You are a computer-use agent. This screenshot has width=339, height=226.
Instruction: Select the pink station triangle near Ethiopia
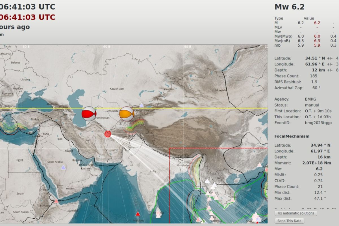[x=56, y=201]
